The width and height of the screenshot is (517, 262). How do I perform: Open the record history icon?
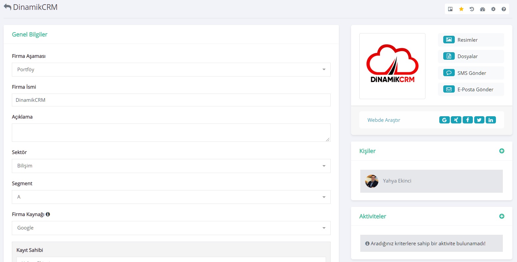pyautogui.click(x=472, y=9)
